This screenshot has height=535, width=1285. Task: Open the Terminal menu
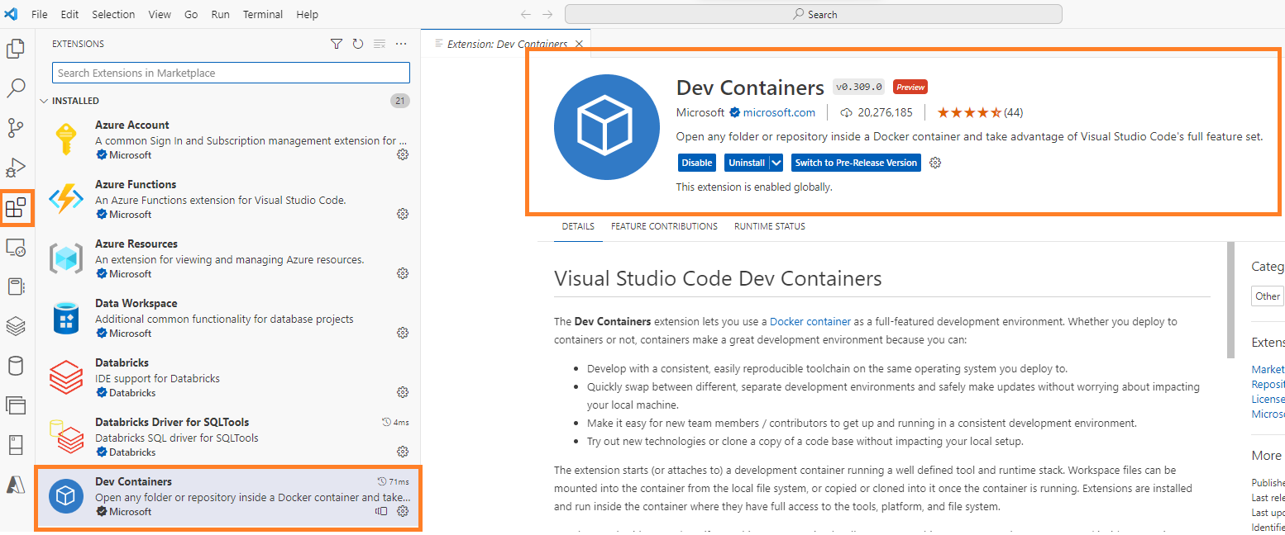point(263,14)
